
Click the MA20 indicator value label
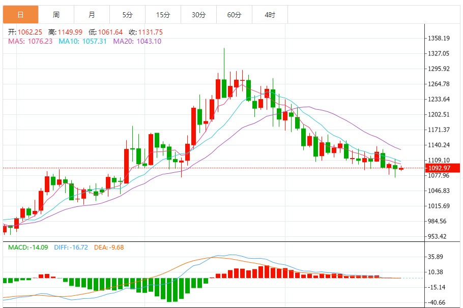coord(137,41)
